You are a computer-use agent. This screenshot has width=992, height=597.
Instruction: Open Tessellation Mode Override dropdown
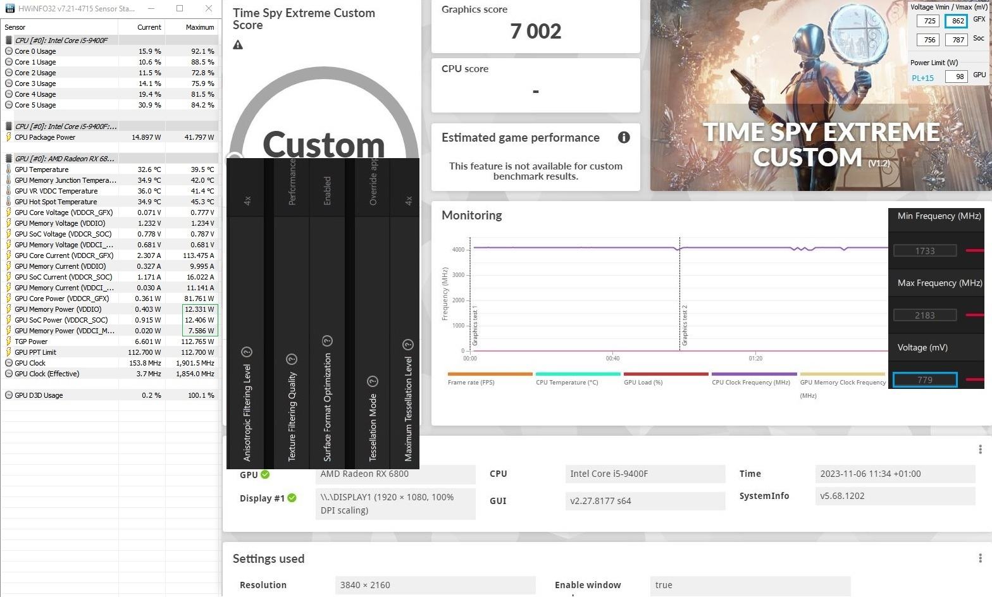373,183
